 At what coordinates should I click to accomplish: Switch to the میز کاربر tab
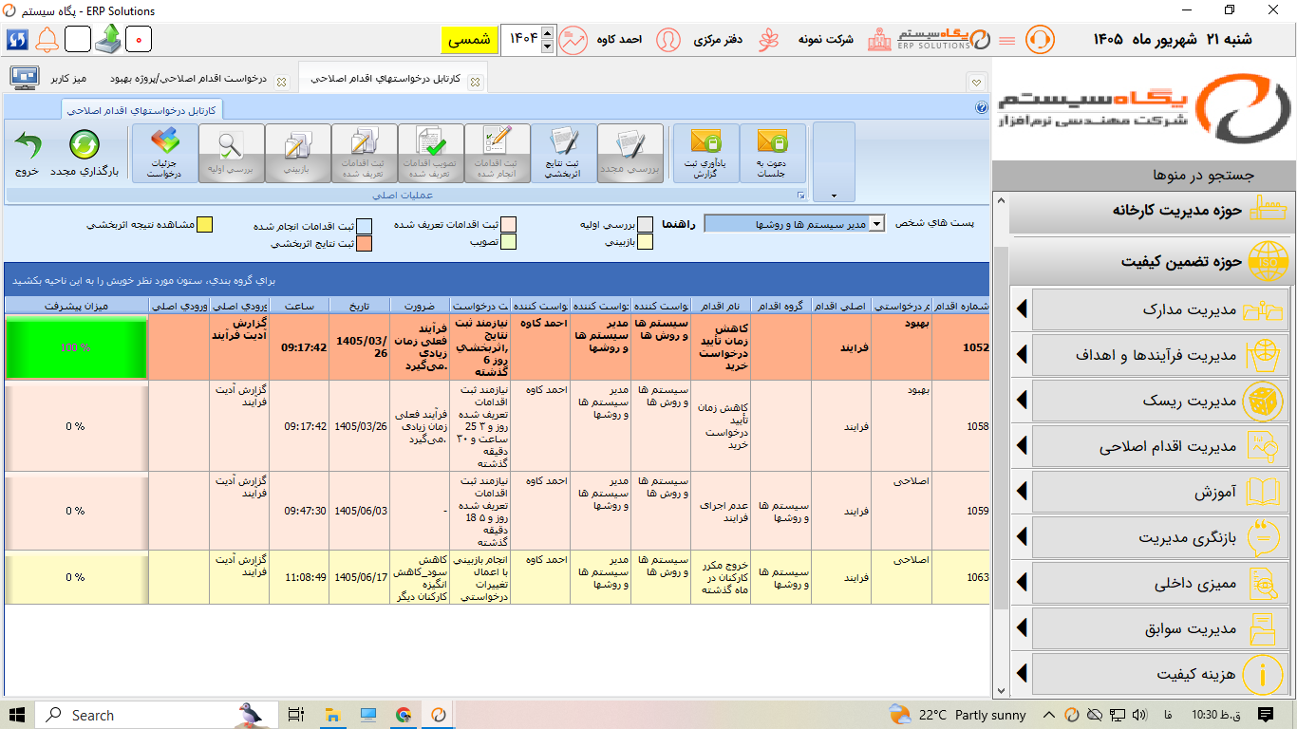pos(69,80)
